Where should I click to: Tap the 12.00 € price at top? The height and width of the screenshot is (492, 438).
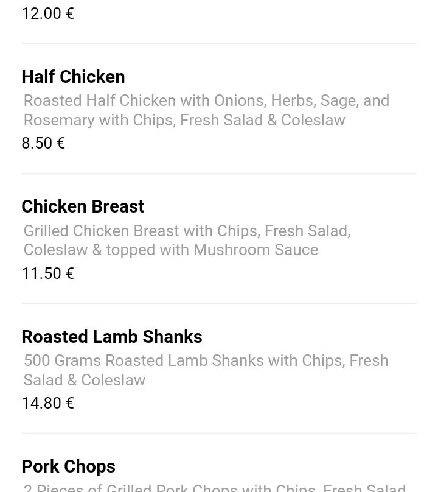coord(47,13)
